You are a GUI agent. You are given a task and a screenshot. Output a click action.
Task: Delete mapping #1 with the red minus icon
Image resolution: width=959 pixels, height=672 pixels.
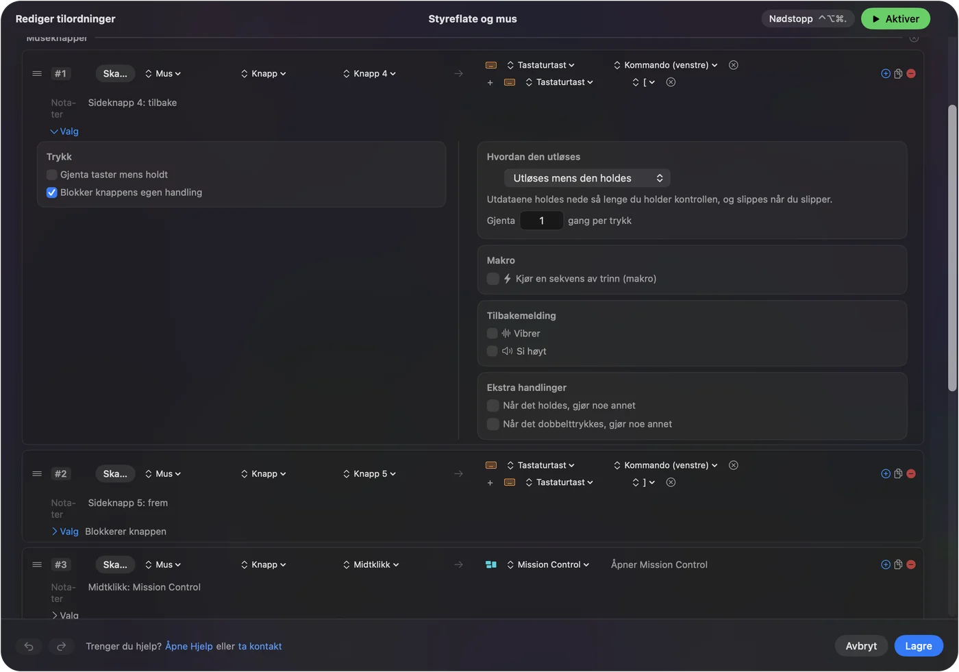tap(911, 73)
